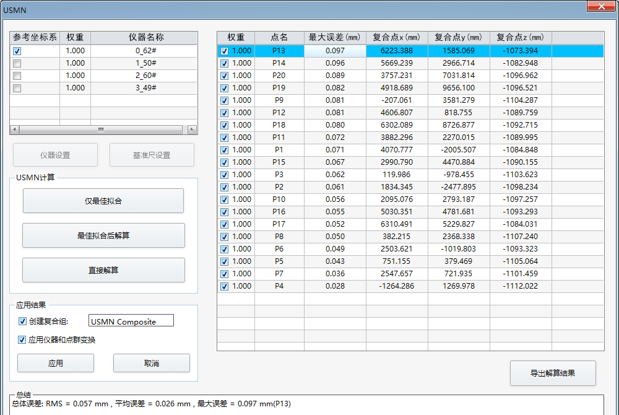Image resolution: width=619 pixels, height=415 pixels.
Task: Click the 点名 column header
Action: (279, 38)
